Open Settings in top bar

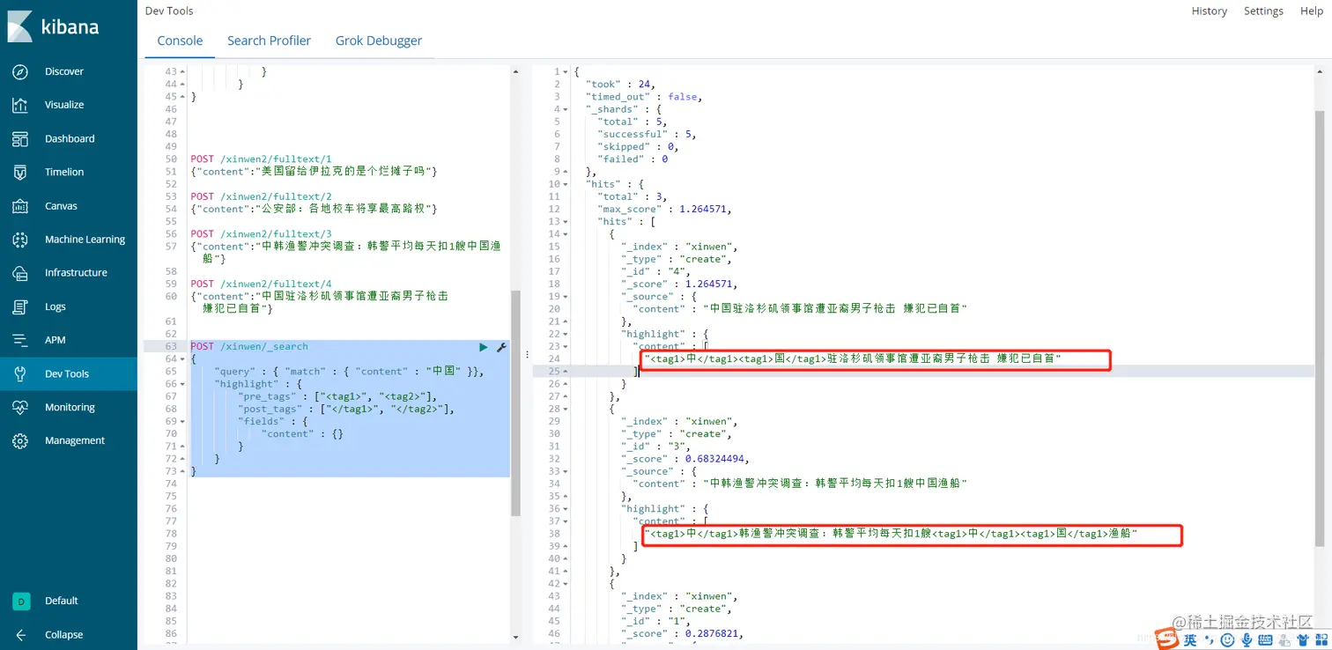(1263, 11)
